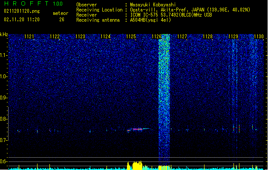This screenshot has height=170, width=268.
Task: Click time marker 1128
Action: pos(207,37)
